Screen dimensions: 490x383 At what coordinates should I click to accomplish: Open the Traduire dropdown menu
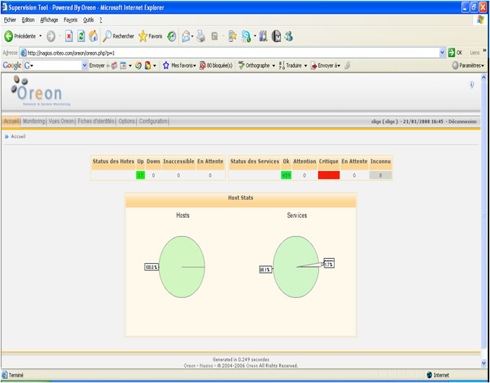(x=305, y=65)
